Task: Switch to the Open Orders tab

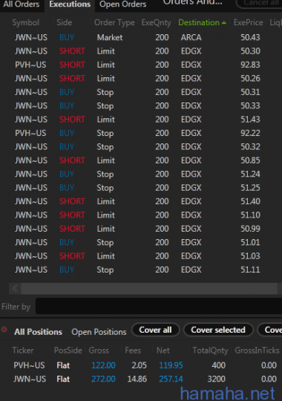Action: tap(122, 4)
